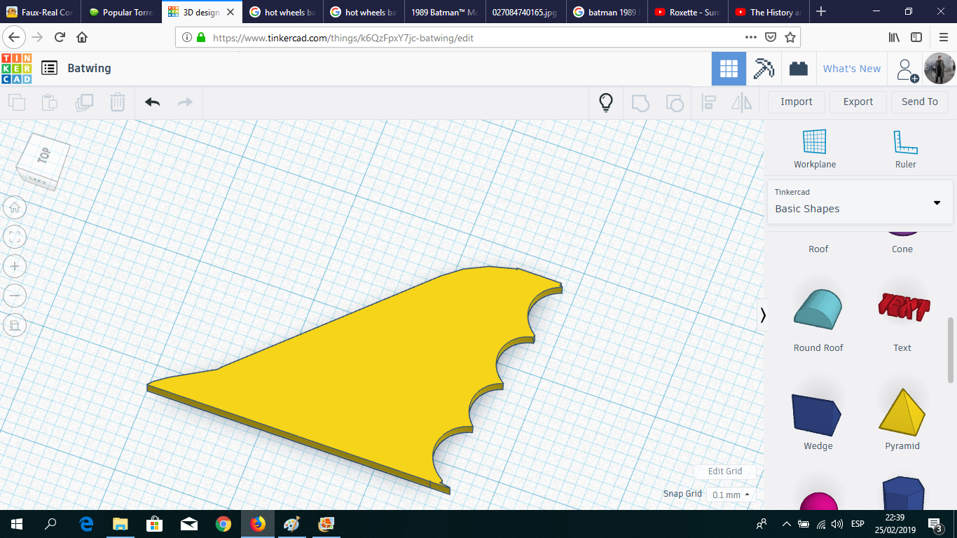Switch to Faux-Real Cor tab

click(40, 12)
